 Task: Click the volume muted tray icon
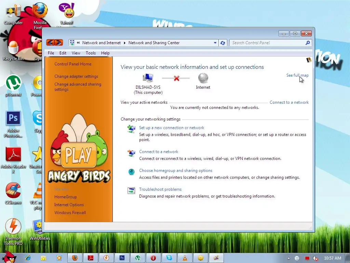315,258
